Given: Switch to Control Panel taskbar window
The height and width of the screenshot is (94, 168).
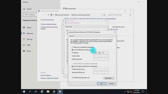Looking at the screenshot, I should point(60,92).
